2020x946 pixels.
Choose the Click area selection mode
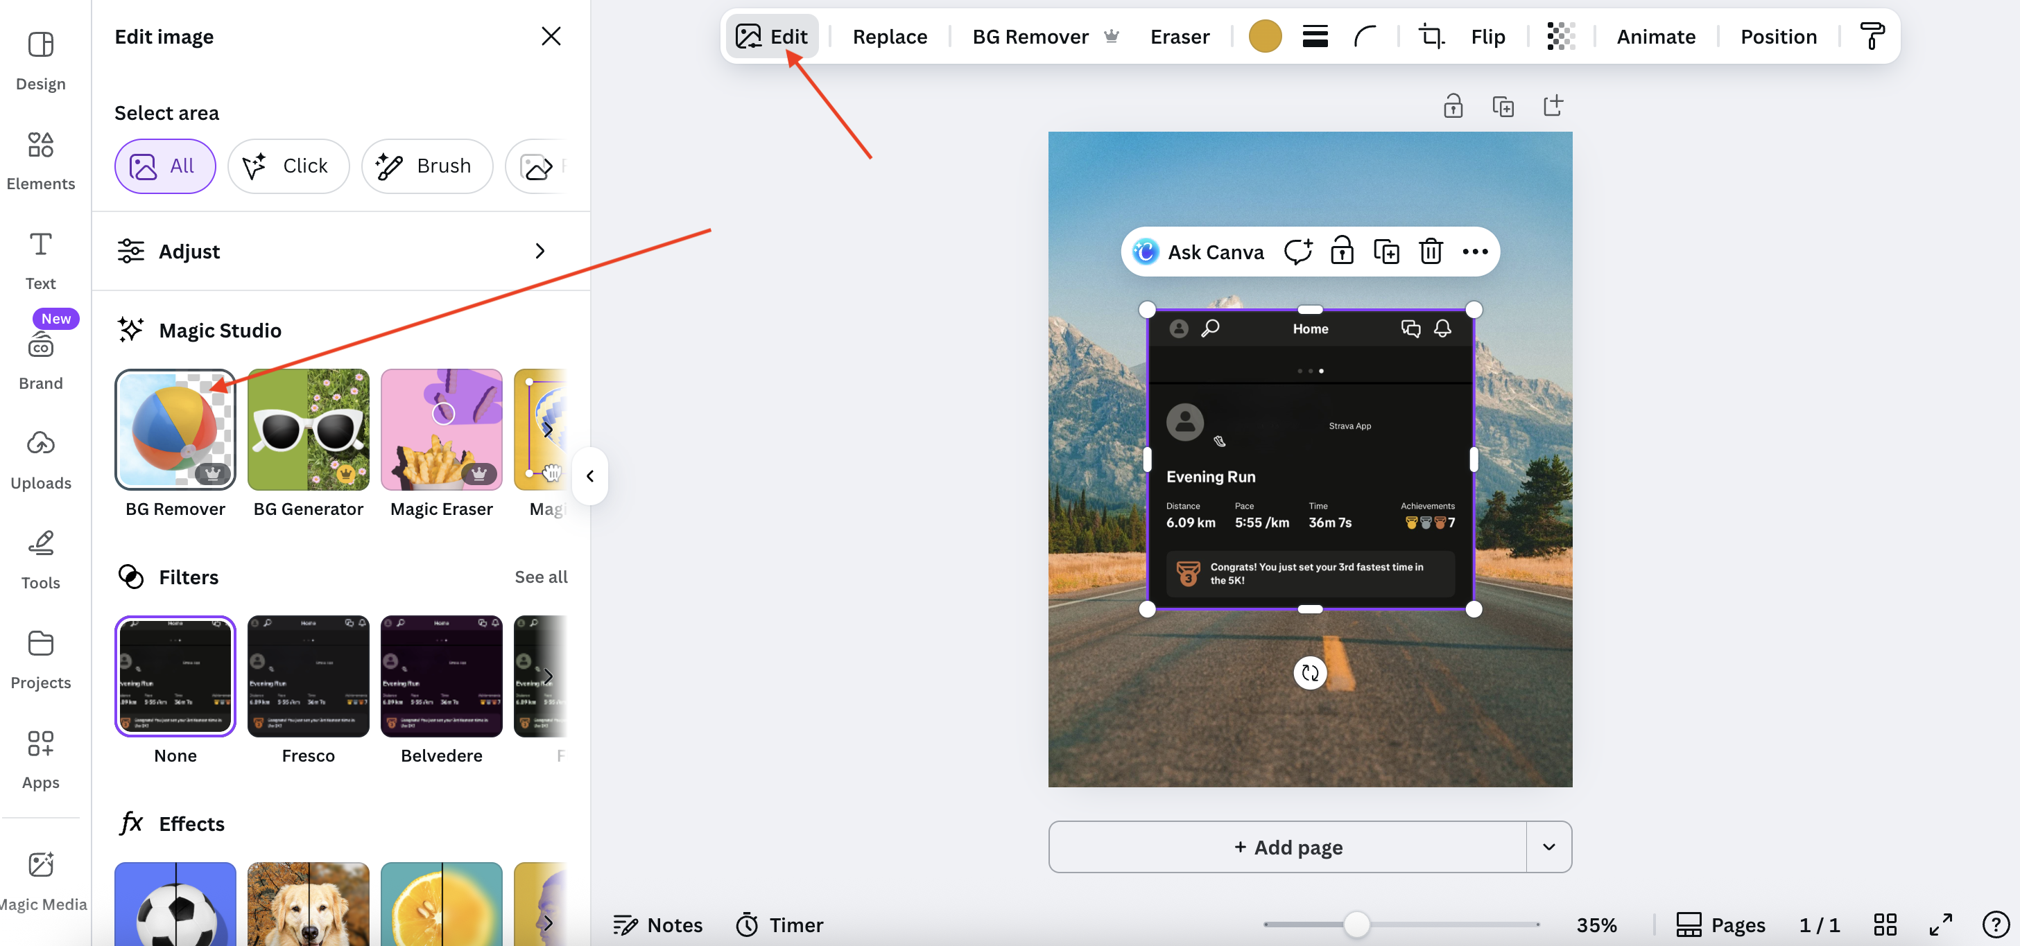pyautogui.click(x=288, y=166)
